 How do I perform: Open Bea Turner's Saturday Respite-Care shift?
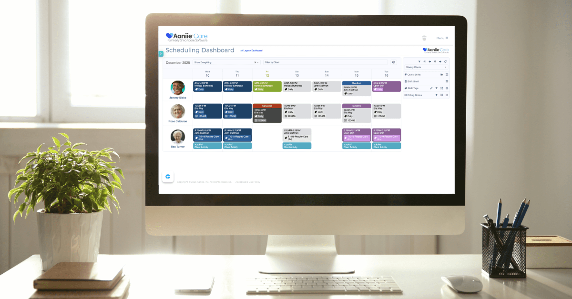(297, 135)
